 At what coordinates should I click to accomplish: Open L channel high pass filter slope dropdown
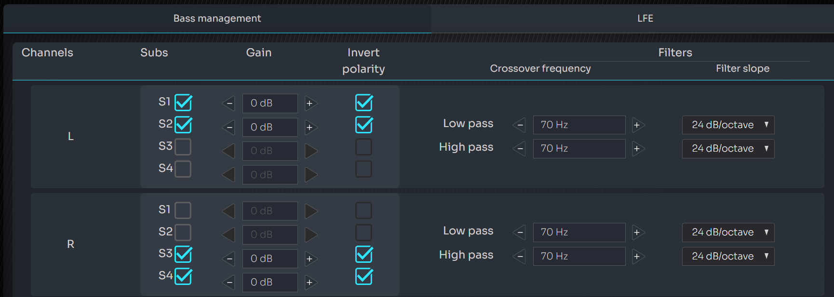coord(728,149)
